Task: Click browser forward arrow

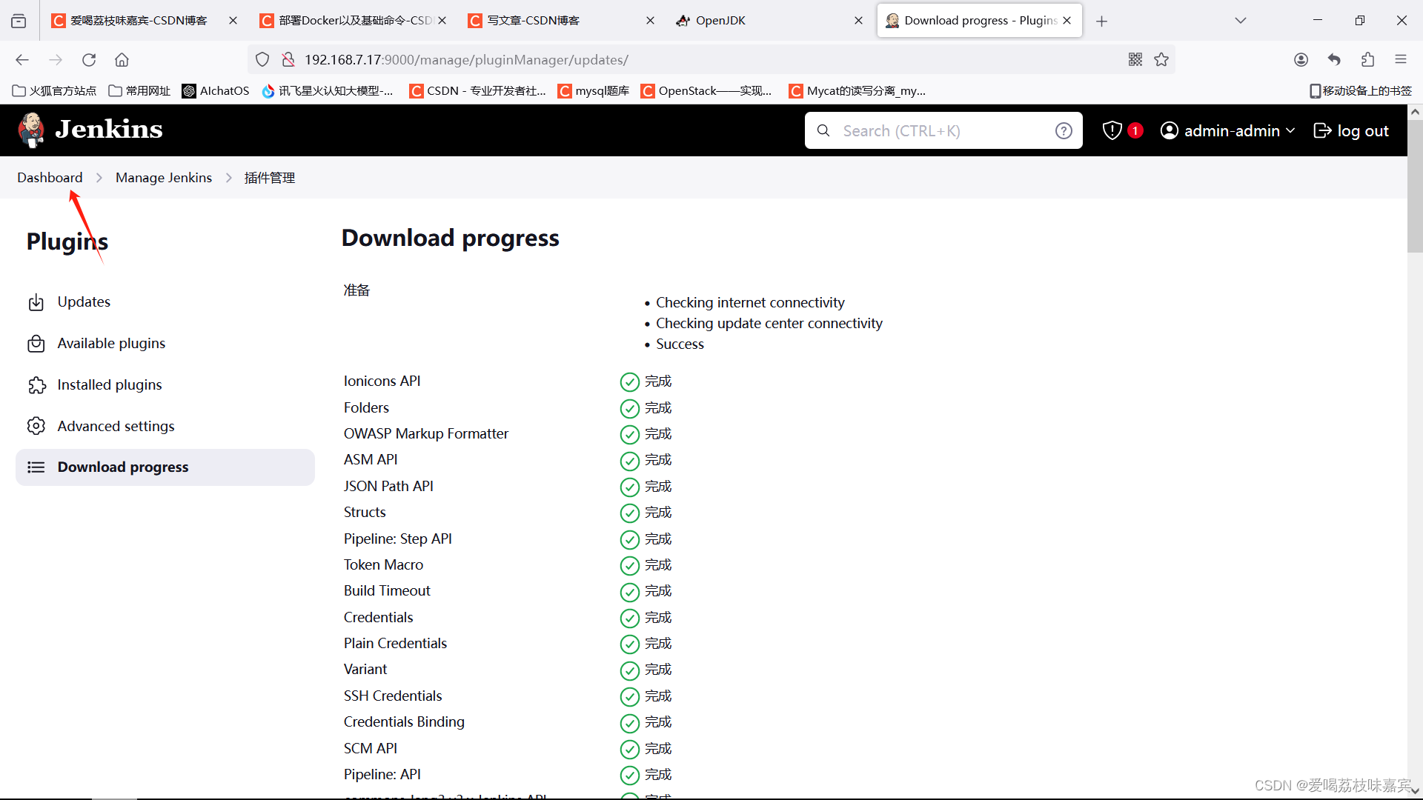Action: tap(56, 60)
